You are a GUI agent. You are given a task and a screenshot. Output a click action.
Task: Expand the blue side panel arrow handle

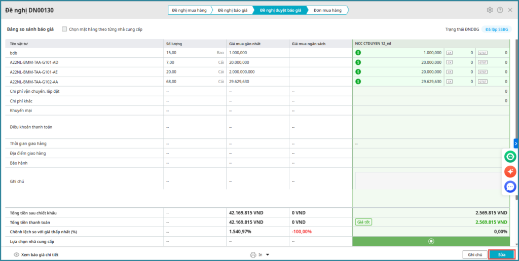(x=516, y=143)
